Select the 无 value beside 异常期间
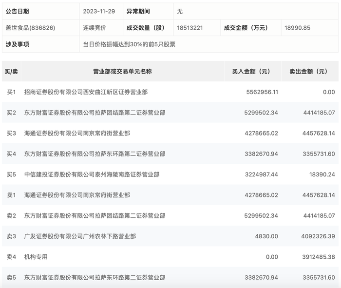Screen dimensions: 341x288 coord(180,11)
